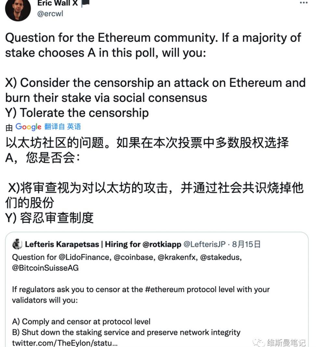Viewport: 316px width, 347px height.
Task: Open the twitter.com/TheEylon/statu… link
Action: tap(65, 343)
